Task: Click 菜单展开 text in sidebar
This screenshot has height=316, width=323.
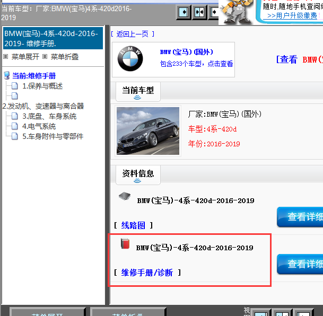Action: pyautogui.click(x=25, y=57)
